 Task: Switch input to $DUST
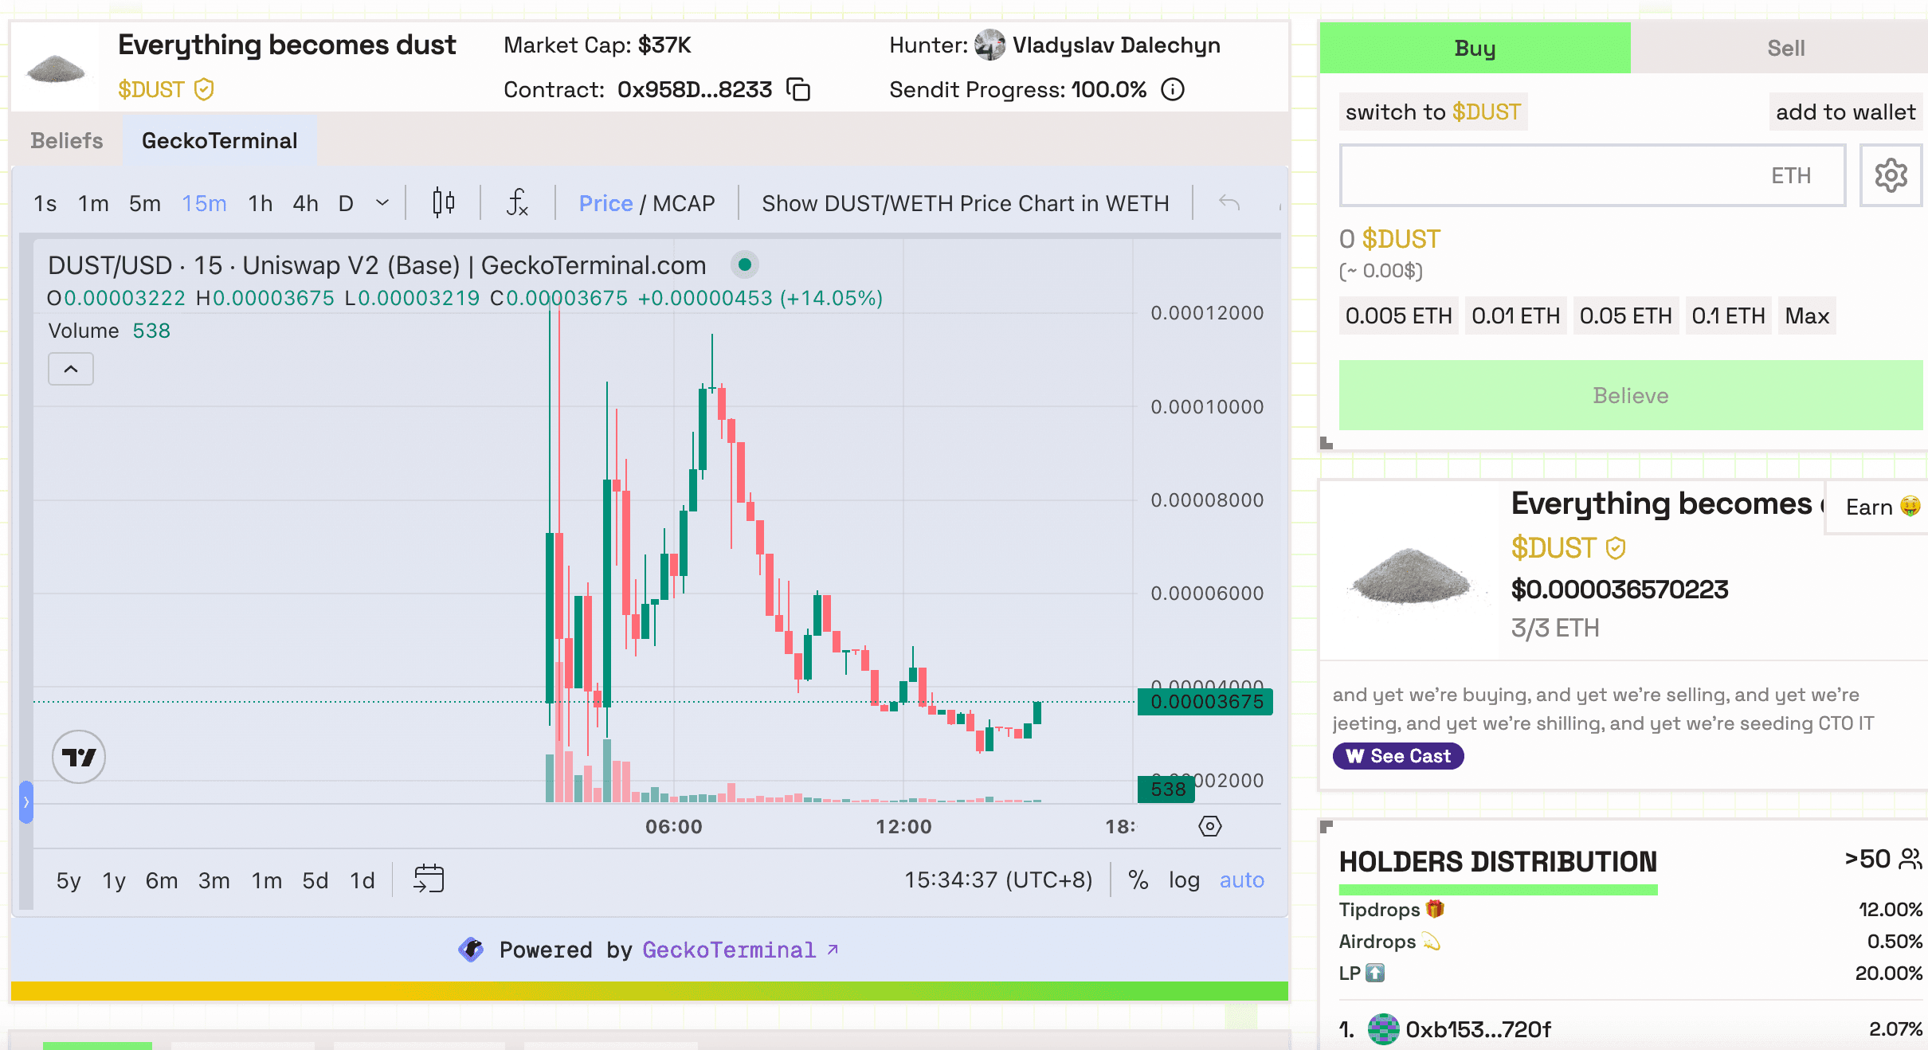click(1433, 112)
